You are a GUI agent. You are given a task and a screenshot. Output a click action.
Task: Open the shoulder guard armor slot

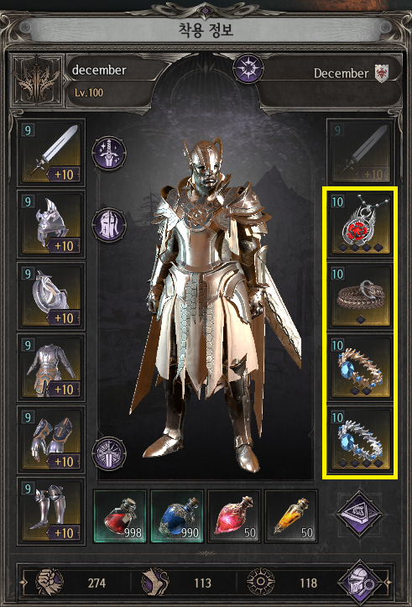[50, 296]
